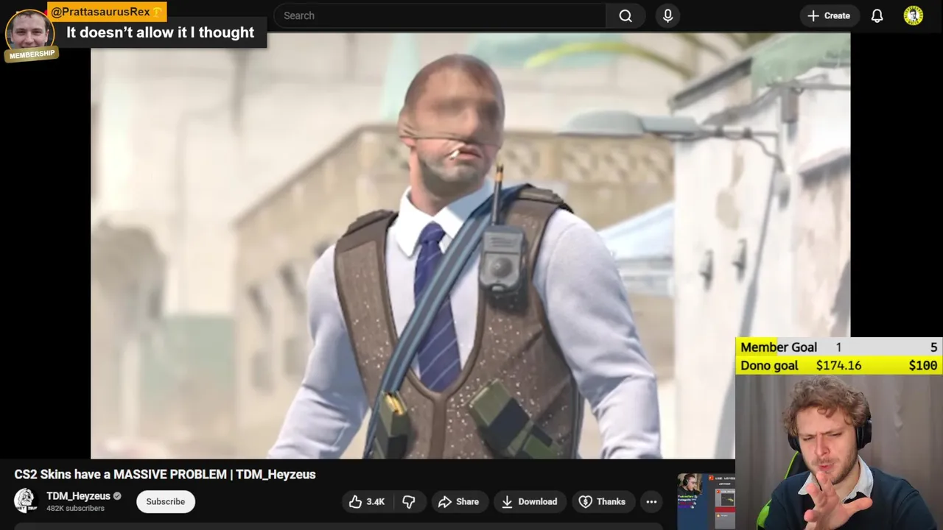Viewport: 943px width, 530px height.
Task: Subscribe to TDM_Heyzeus channel
Action: (x=165, y=501)
